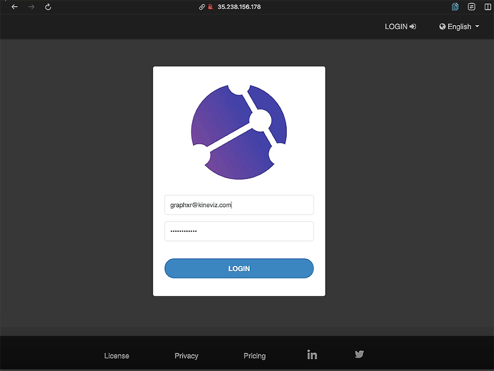The height and width of the screenshot is (371, 494).
Task: Open the browser tune settings icon
Action: click(471, 6)
